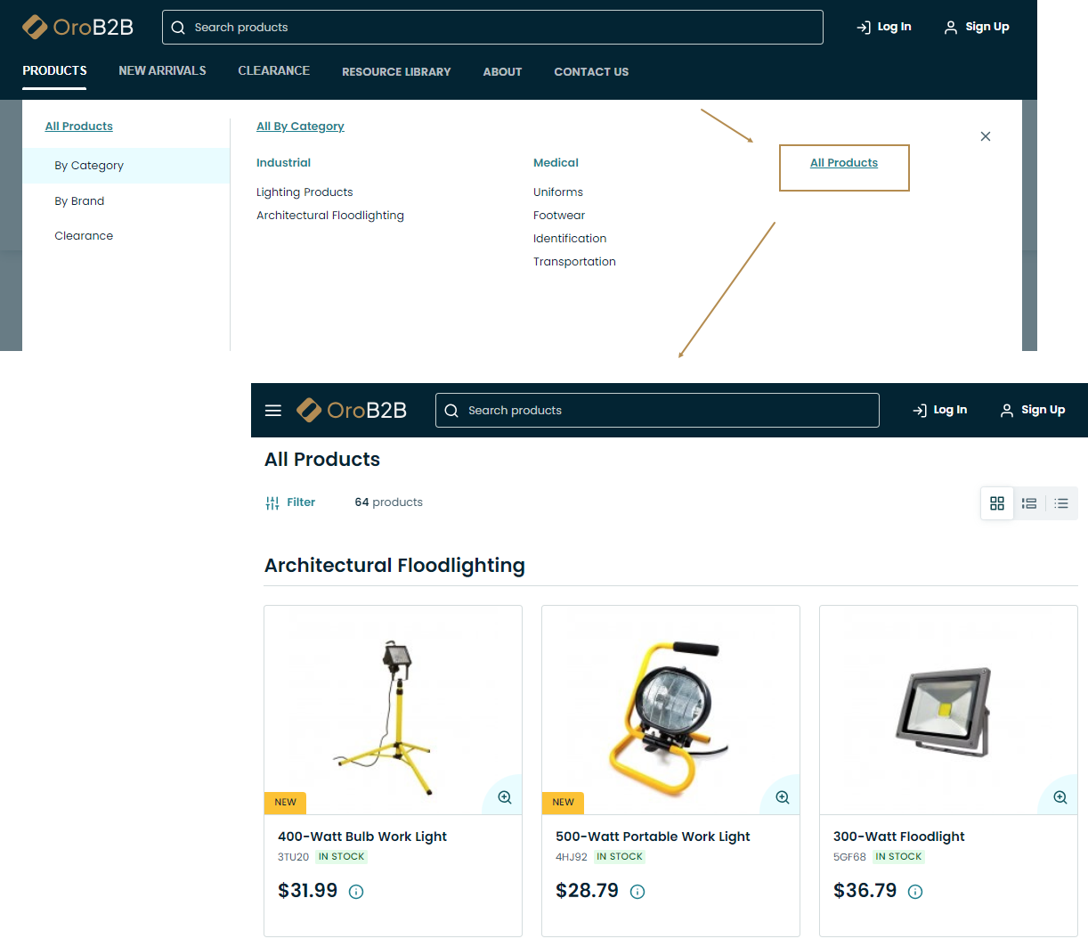Viewport: 1088px width, 947px height.
Task: Switch to detailed list view layout
Action: point(1029,503)
